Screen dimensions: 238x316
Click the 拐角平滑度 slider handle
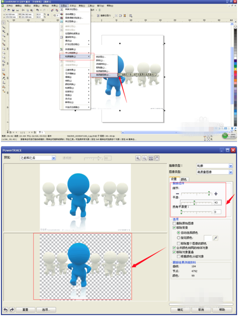pos(181,212)
